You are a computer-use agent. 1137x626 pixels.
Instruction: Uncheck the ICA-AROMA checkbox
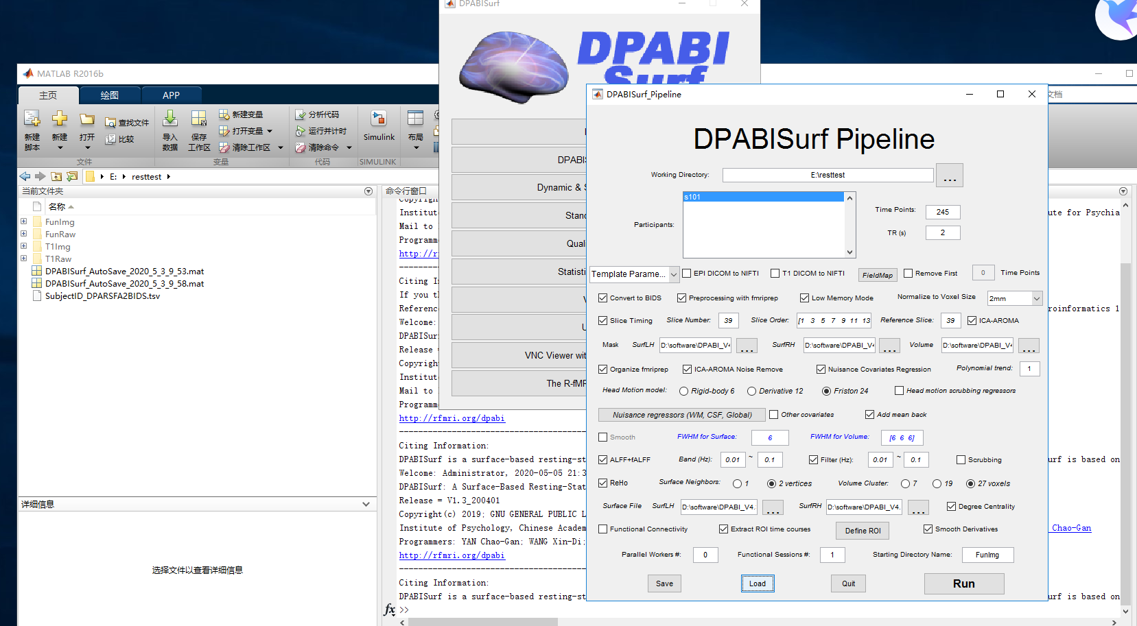tap(972, 320)
